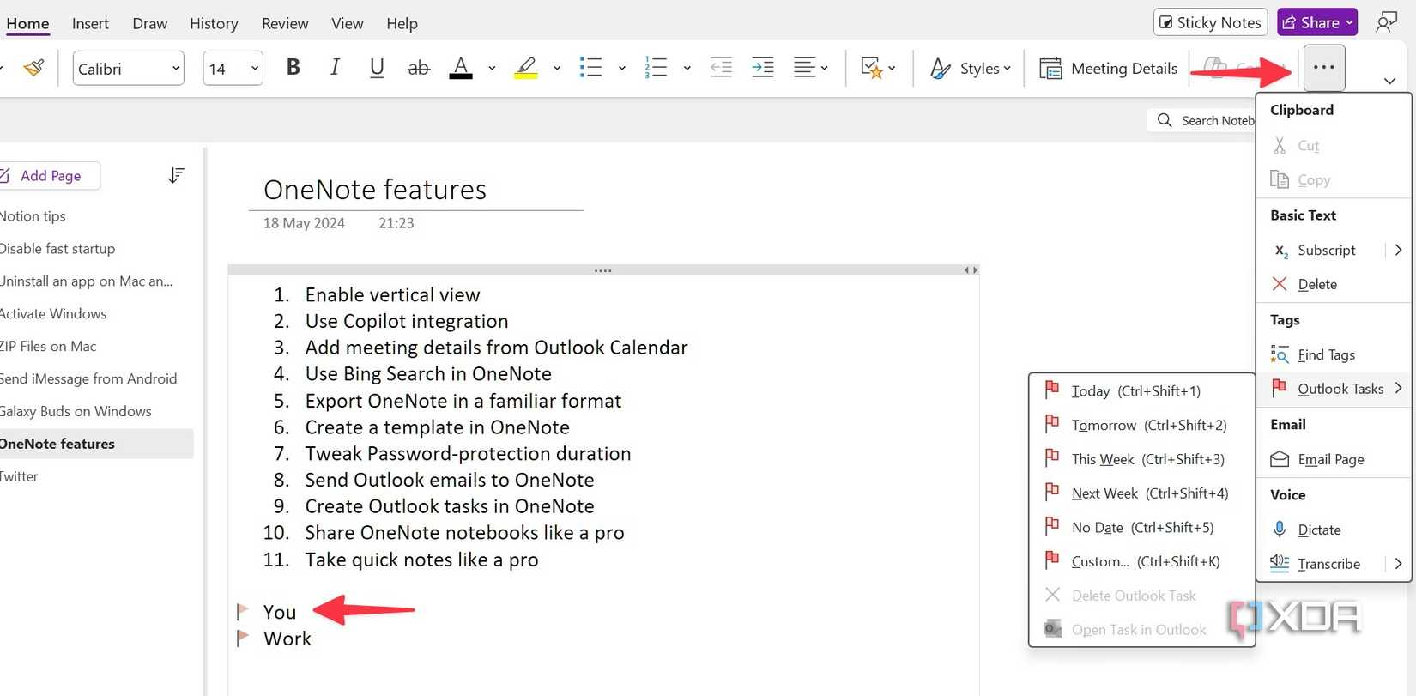The image size is (1416, 696).
Task: Open highlight color dropdown arrow
Action: pos(557,68)
